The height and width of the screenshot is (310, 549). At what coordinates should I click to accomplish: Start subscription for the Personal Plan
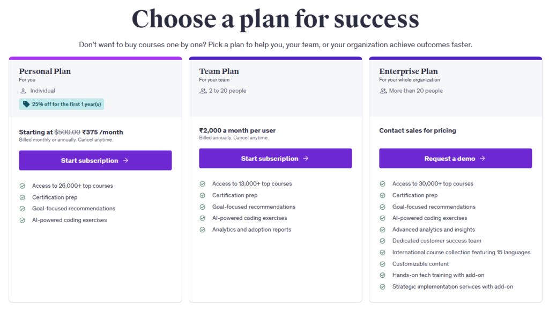[95, 160]
